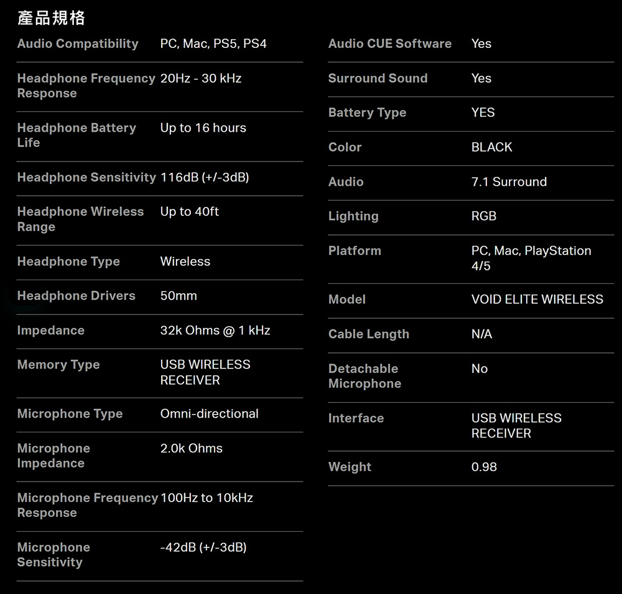This screenshot has width=622, height=594.
Task: Click the Yes value for Audio CUE Software
Action: tap(481, 43)
